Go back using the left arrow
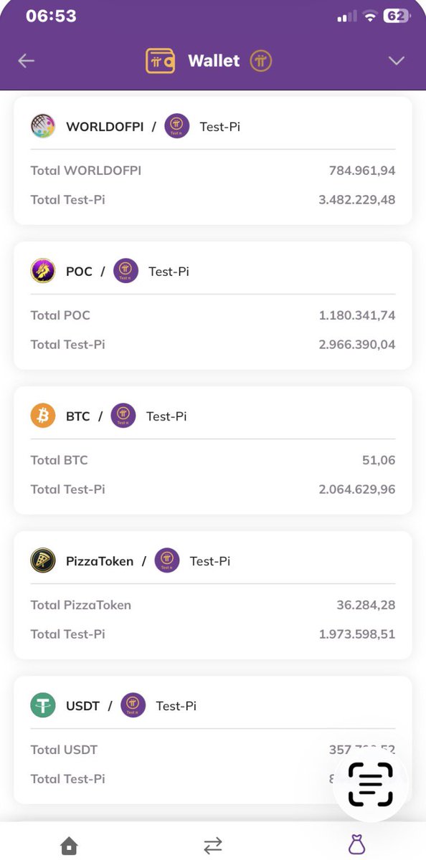The image size is (426, 860). tap(27, 61)
